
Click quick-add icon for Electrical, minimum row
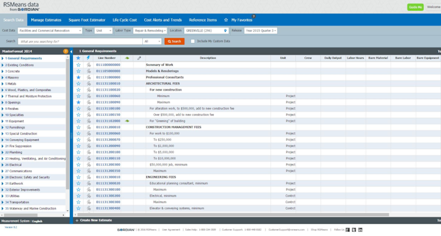click(89, 196)
